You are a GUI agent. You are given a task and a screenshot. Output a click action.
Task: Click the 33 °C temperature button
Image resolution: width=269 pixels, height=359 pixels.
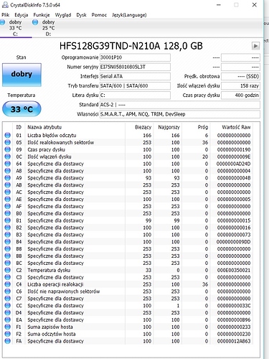pos(22,109)
